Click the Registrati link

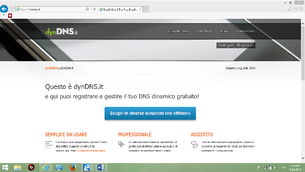click(245, 45)
